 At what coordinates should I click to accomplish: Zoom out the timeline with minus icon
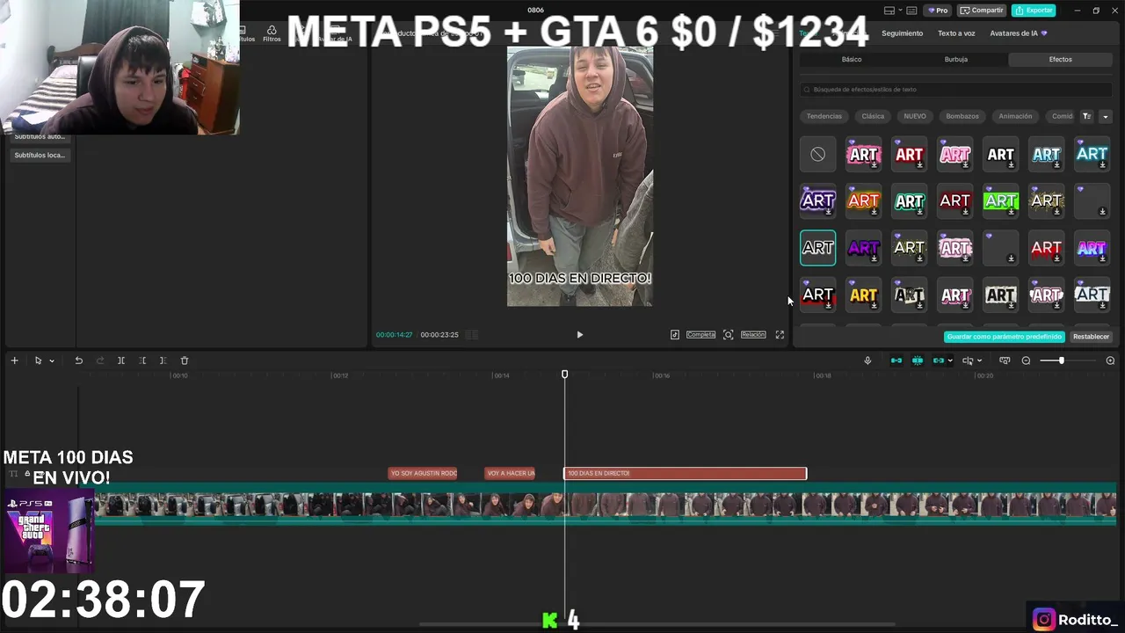[x=1026, y=360]
